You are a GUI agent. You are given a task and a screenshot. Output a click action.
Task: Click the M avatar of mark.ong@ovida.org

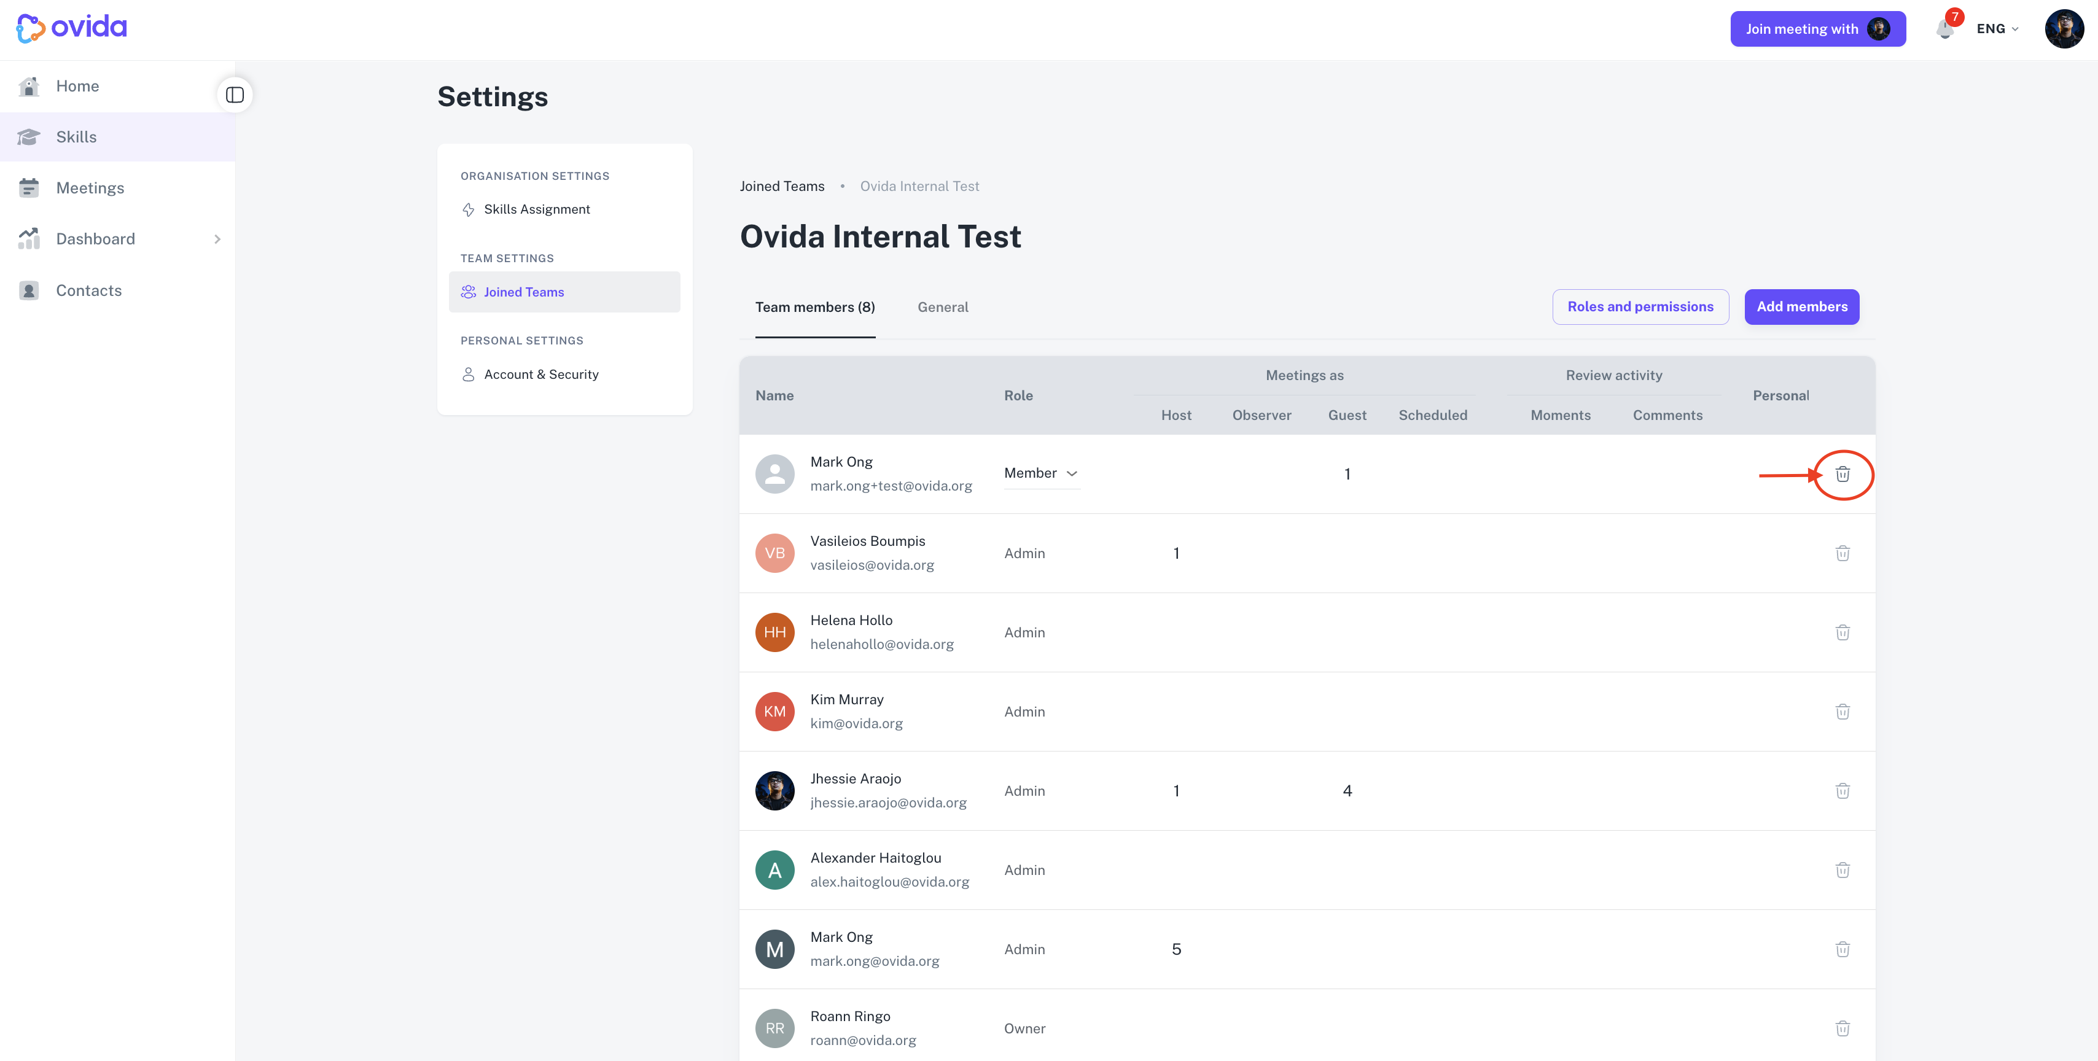click(x=774, y=949)
